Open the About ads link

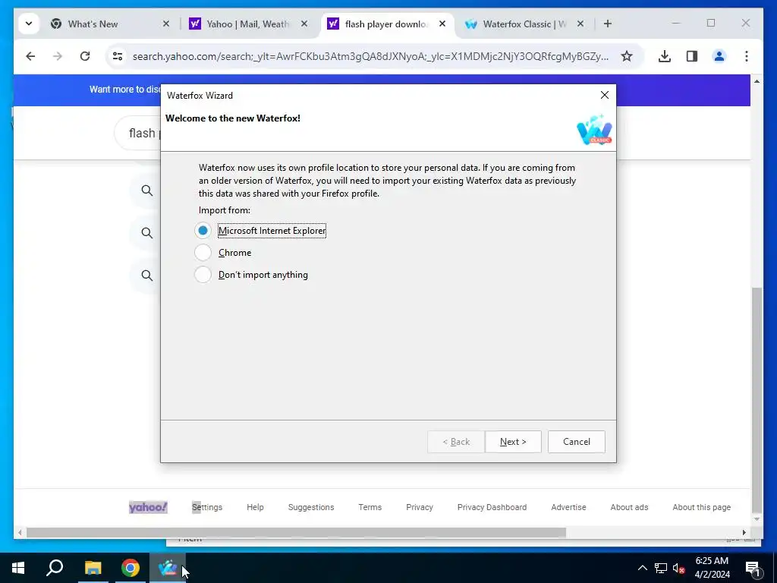click(629, 506)
